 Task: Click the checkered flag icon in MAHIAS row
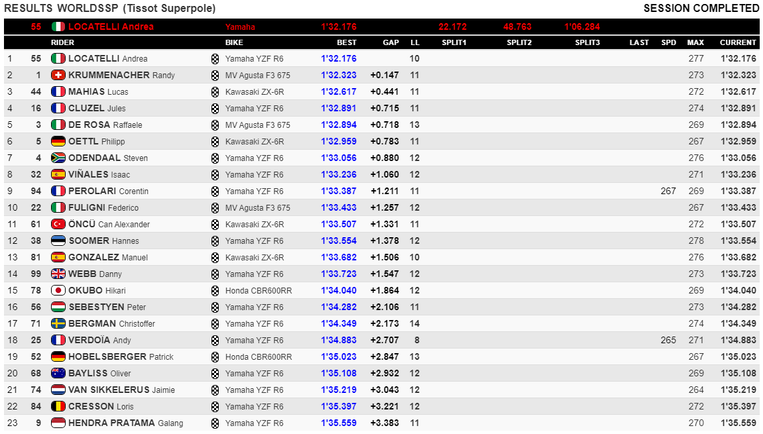coord(215,92)
